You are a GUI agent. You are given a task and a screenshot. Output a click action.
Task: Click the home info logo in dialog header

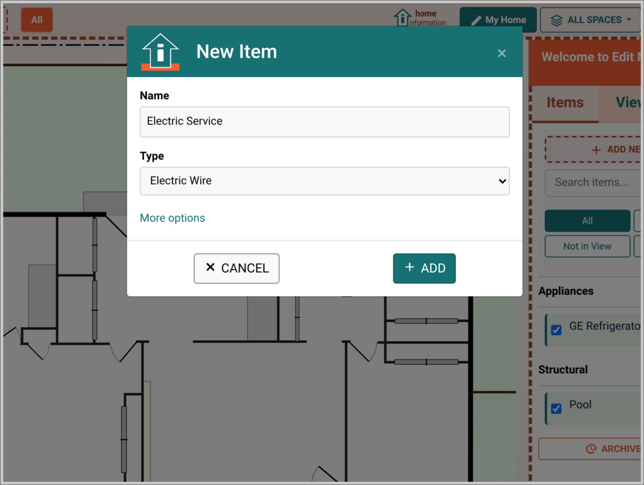click(x=160, y=52)
